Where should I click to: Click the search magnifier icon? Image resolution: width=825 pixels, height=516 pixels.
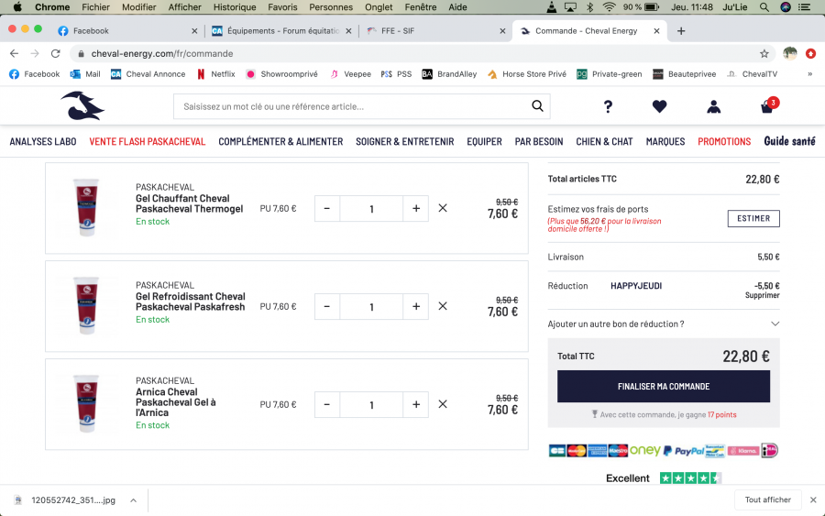[538, 106]
